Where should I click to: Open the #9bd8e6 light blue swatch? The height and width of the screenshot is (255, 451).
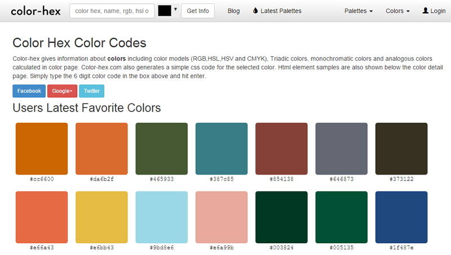point(162,217)
